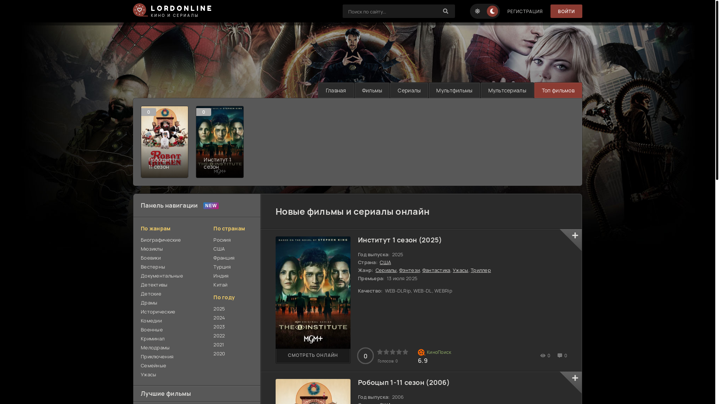This screenshot has width=719, height=404.
Task: Click the ВОЙТИ button
Action: click(x=566, y=11)
